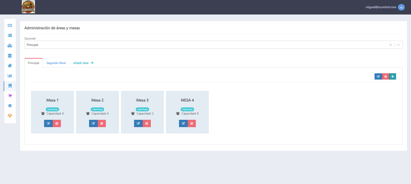Image resolution: width=411 pixels, height=184 pixels.
Task: Disable Mesa 1
Action: (57, 123)
